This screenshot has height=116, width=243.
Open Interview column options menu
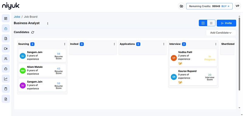[216, 44]
